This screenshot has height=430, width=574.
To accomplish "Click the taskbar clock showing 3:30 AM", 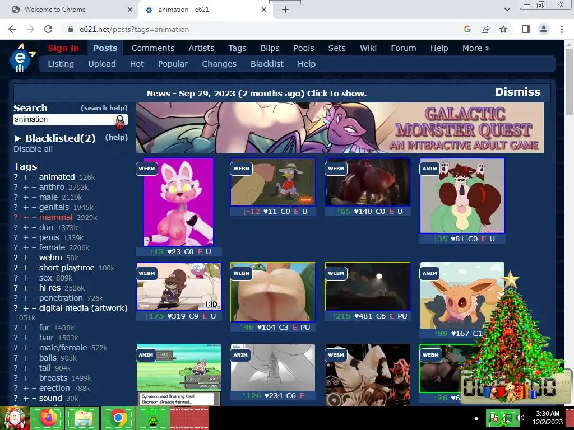I will [x=547, y=418].
